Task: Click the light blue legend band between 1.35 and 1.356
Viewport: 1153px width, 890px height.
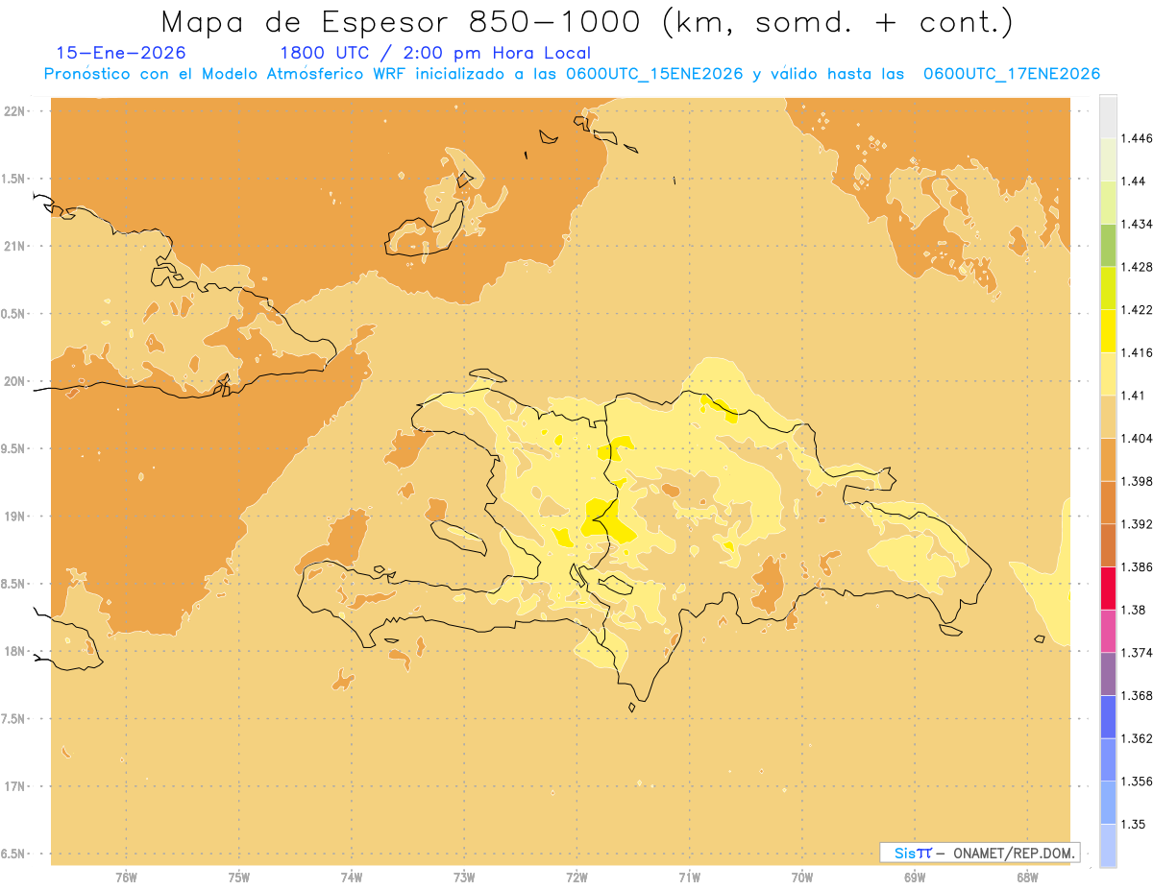Action: (1108, 802)
